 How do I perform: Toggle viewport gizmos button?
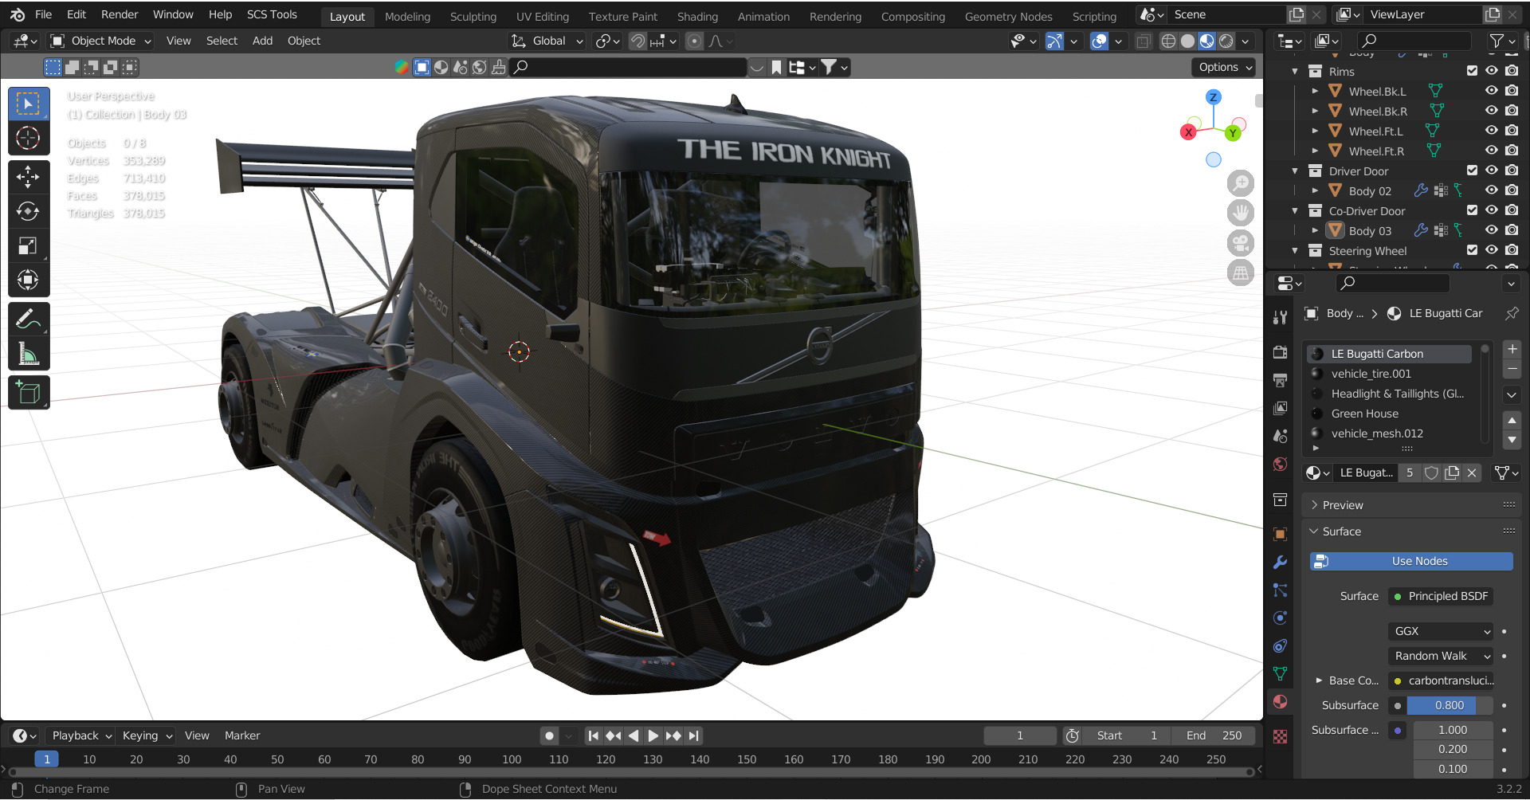click(x=1054, y=41)
